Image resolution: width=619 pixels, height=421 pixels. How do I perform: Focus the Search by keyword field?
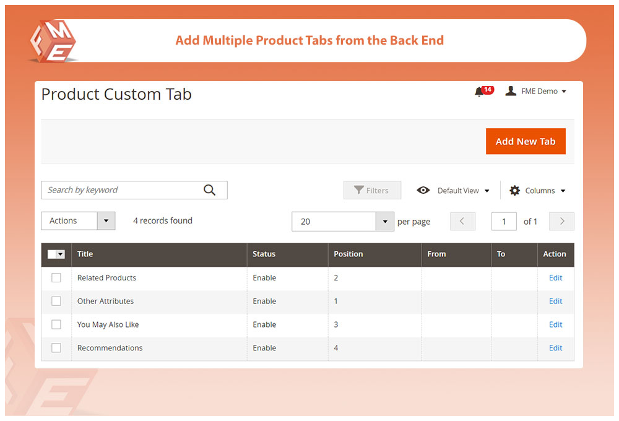click(121, 190)
